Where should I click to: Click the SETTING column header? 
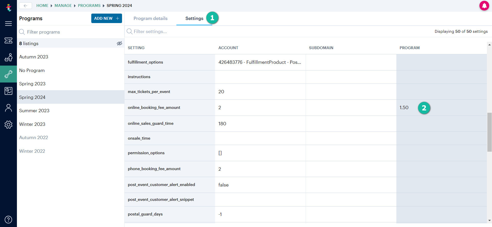136,48
